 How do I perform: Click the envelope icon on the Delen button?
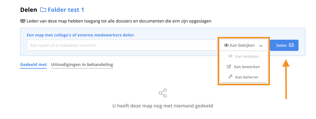pyautogui.click(x=291, y=45)
